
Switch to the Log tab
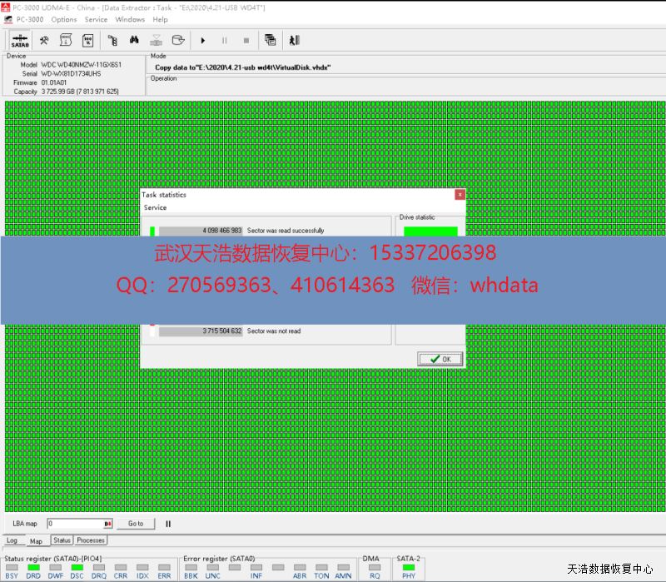point(12,540)
